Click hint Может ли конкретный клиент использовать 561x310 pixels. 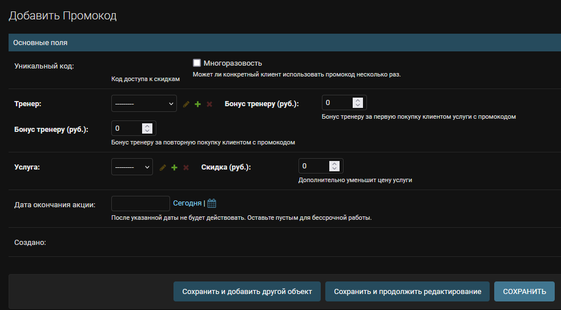coord(297,74)
